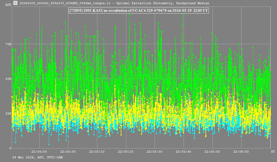Select the 22:05:00 time marker

68,152
